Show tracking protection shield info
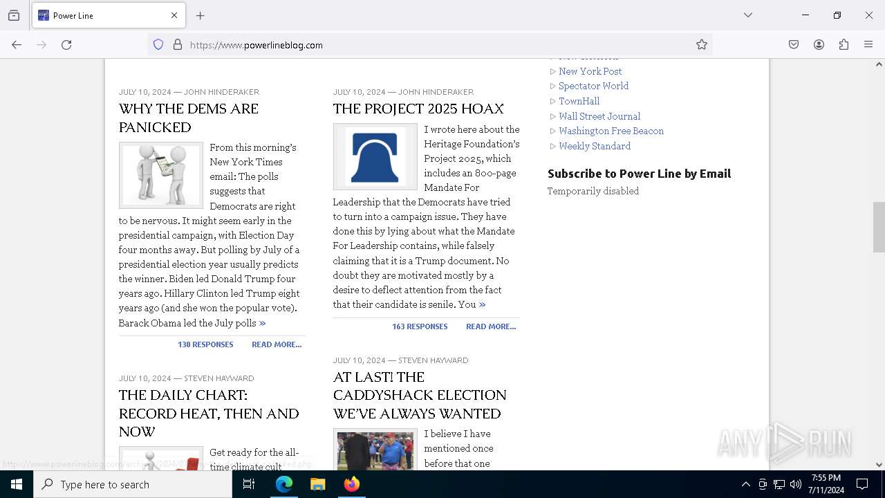This screenshot has width=885, height=498. (158, 45)
